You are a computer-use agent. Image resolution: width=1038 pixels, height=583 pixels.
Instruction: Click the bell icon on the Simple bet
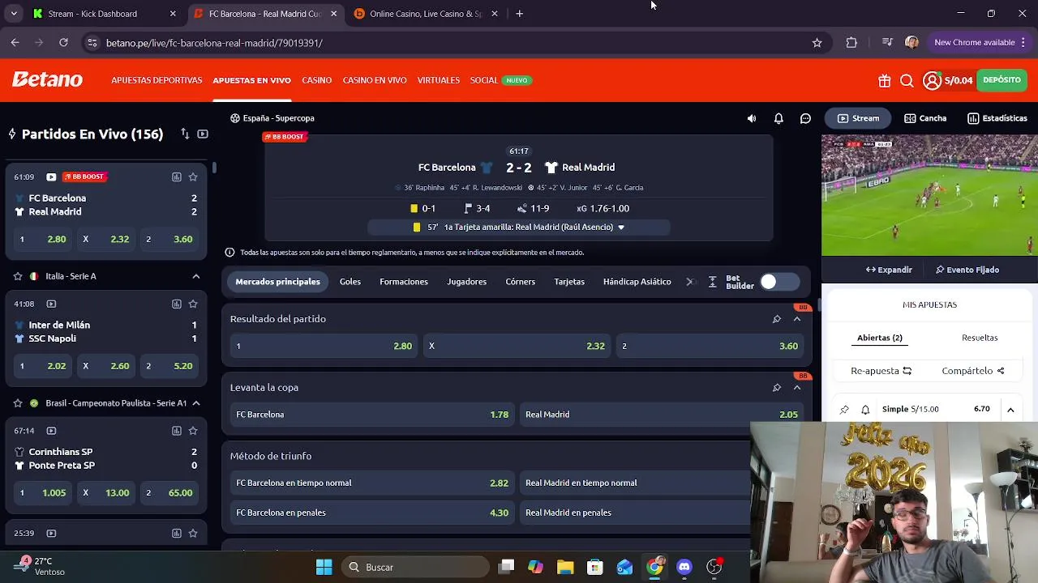point(865,410)
